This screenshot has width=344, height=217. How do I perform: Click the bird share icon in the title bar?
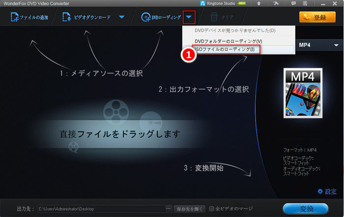(276, 3)
